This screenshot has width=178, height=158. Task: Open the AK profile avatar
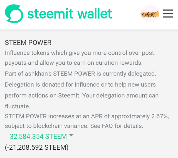coord(150,13)
